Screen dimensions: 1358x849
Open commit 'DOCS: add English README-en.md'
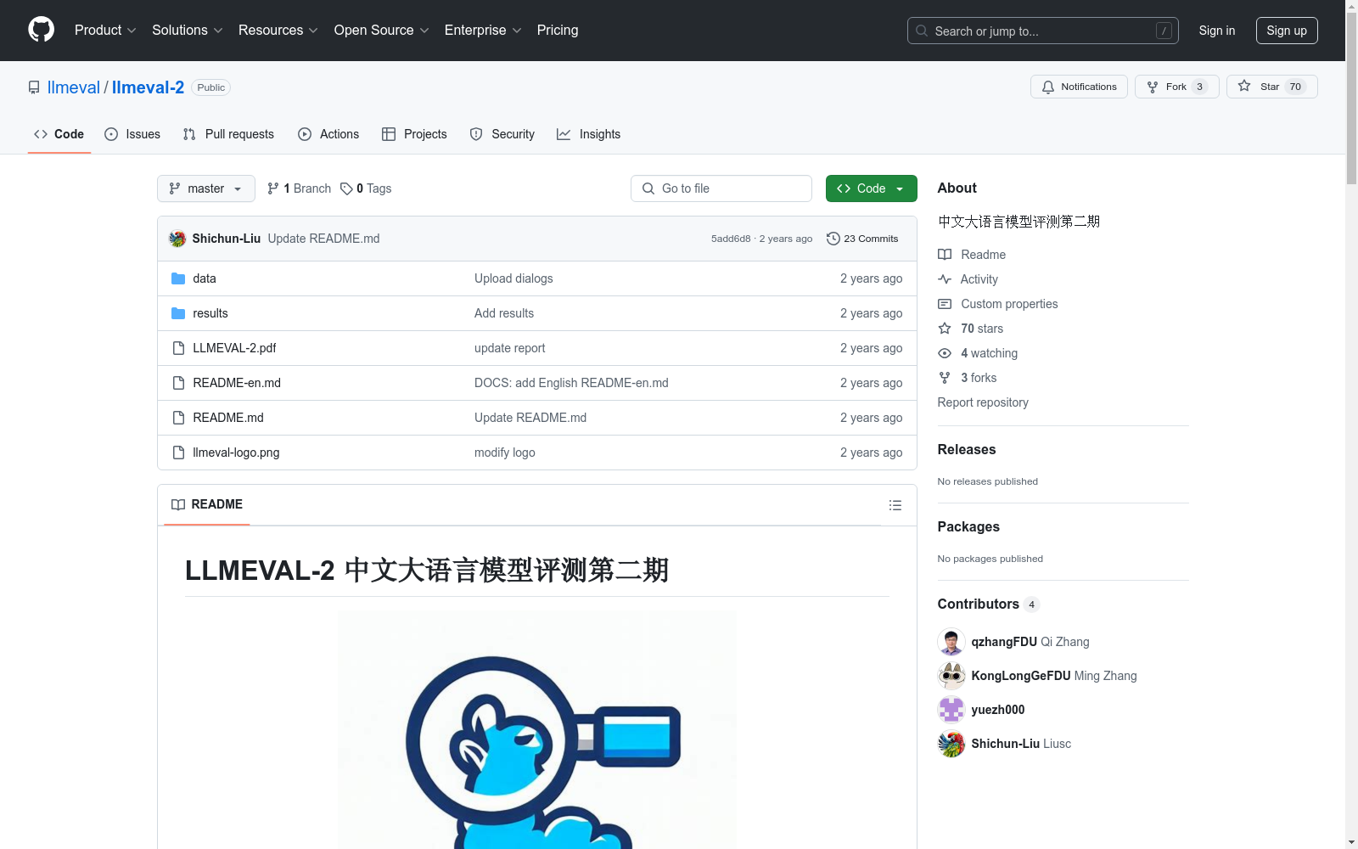tap(571, 383)
